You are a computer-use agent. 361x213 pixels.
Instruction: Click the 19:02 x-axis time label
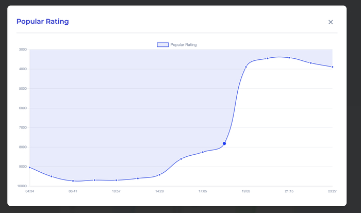[x=246, y=191]
